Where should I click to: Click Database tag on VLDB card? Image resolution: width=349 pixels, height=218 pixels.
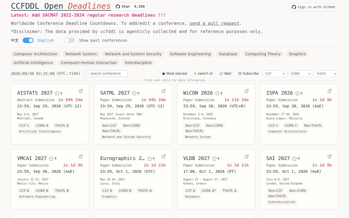coord(192,197)
